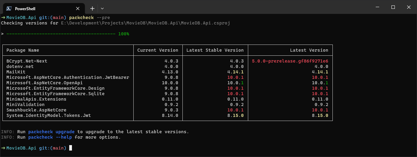Click the Package Name column header
The width and height of the screenshot is (417, 157).
coord(23,50)
